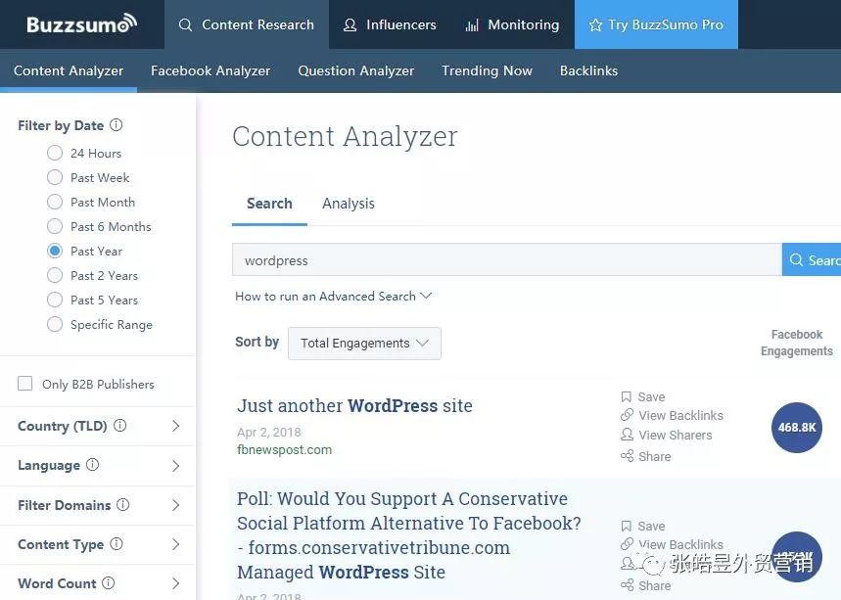This screenshot has width=841, height=600.
Task: Click the Content Type info icon
Action: pos(117,544)
